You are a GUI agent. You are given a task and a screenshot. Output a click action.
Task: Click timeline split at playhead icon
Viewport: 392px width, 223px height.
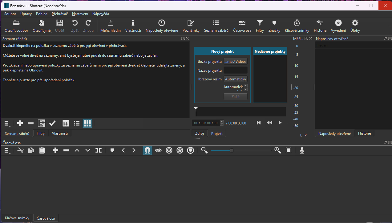point(99,150)
